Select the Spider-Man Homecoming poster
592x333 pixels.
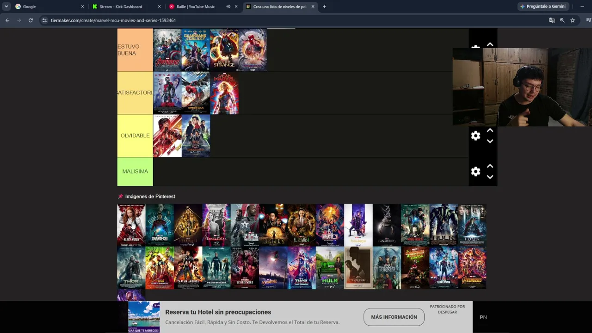pyautogui.click(x=196, y=93)
